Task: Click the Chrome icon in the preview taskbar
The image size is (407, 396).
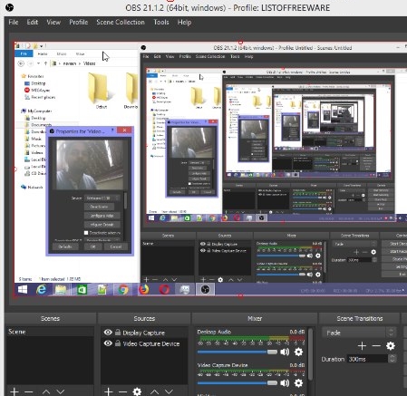Action: tap(123, 289)
